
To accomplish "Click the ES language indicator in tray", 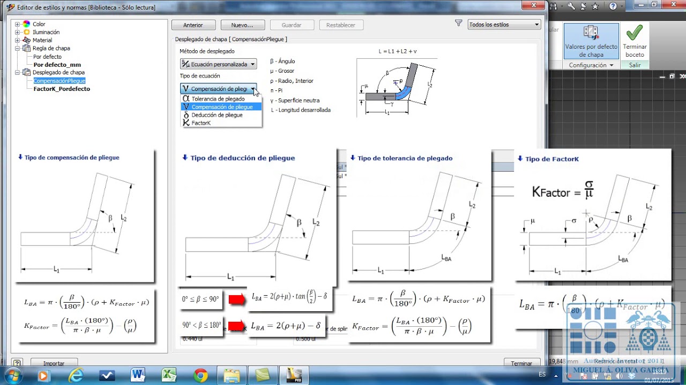I will click(x=542, y=374).
